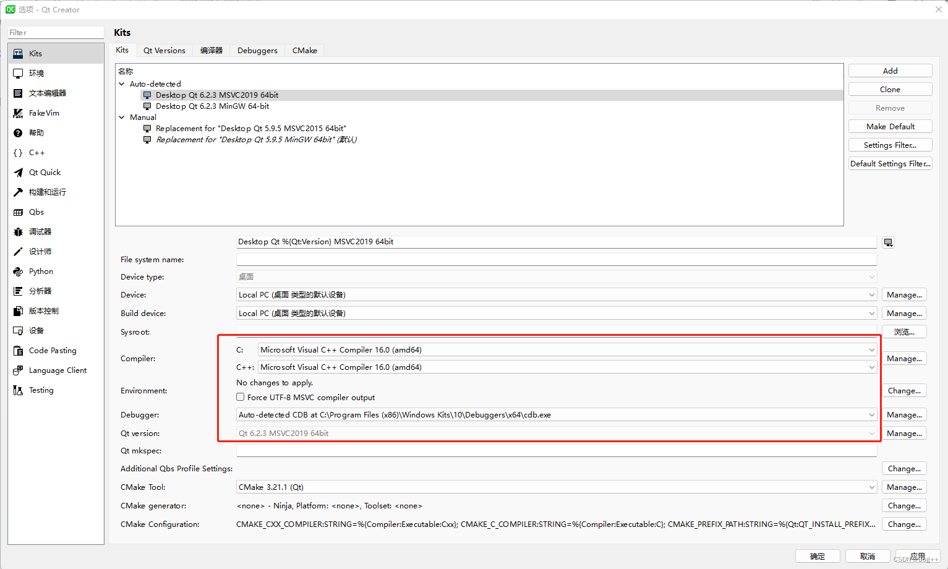The height and width of the screenshot is (569, 948).
Task: Open the FakeVim settings category
Action: tap(56, 113)
